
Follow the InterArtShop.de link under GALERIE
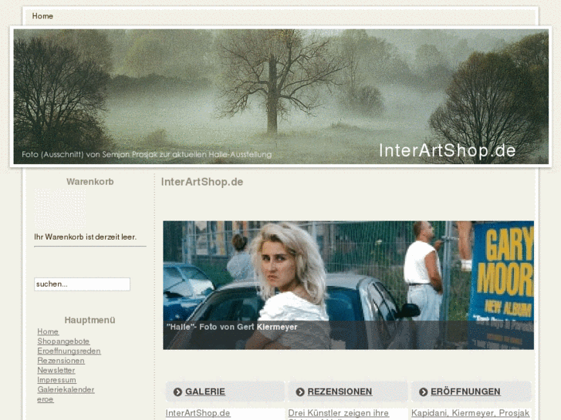198,413
